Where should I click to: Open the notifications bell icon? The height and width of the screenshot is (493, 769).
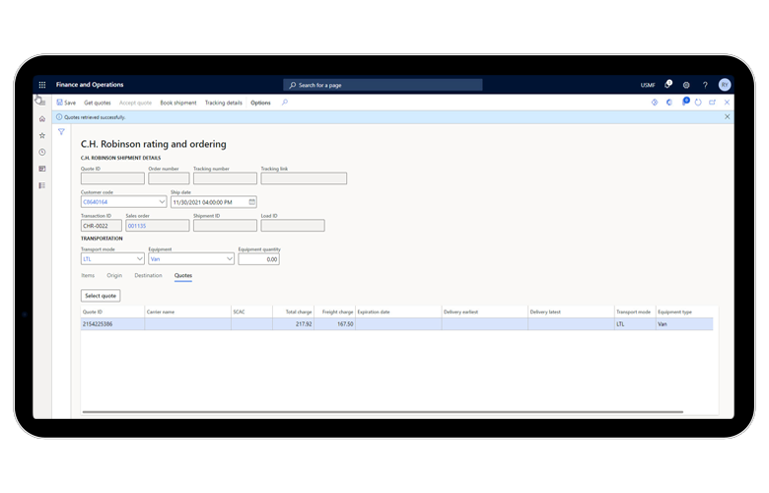(x=667, y=85)
